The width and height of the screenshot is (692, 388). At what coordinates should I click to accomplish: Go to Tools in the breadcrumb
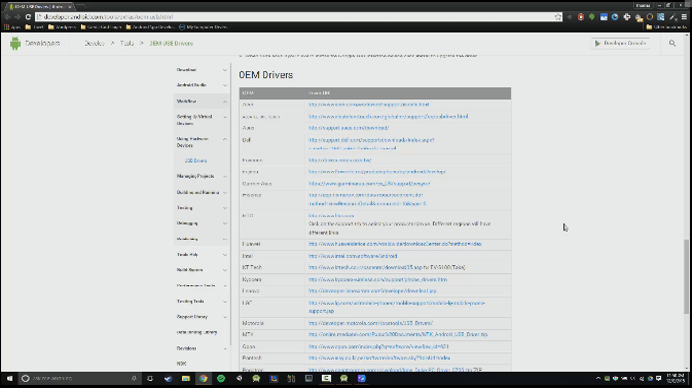pyautogui.click(x=127, y=43)
